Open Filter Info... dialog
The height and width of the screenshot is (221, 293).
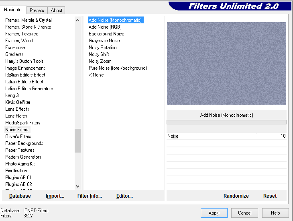tap(90, 196)
